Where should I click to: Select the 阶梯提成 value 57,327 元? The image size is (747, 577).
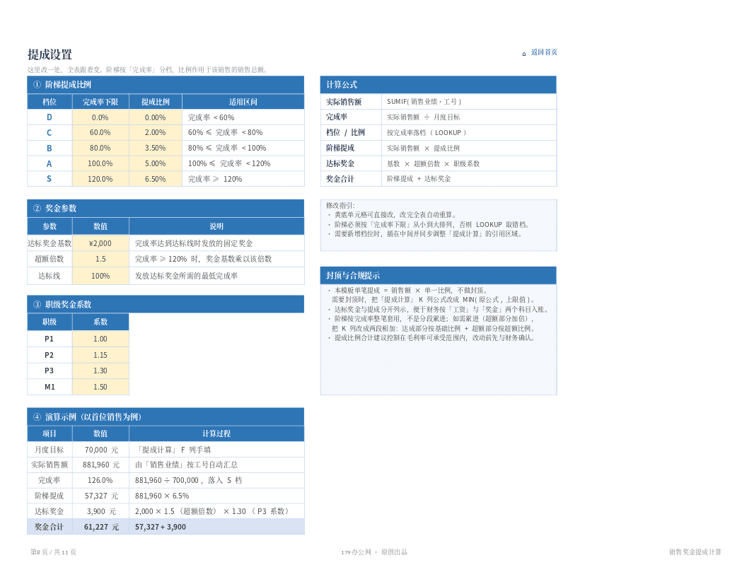(x=100, y=496)
